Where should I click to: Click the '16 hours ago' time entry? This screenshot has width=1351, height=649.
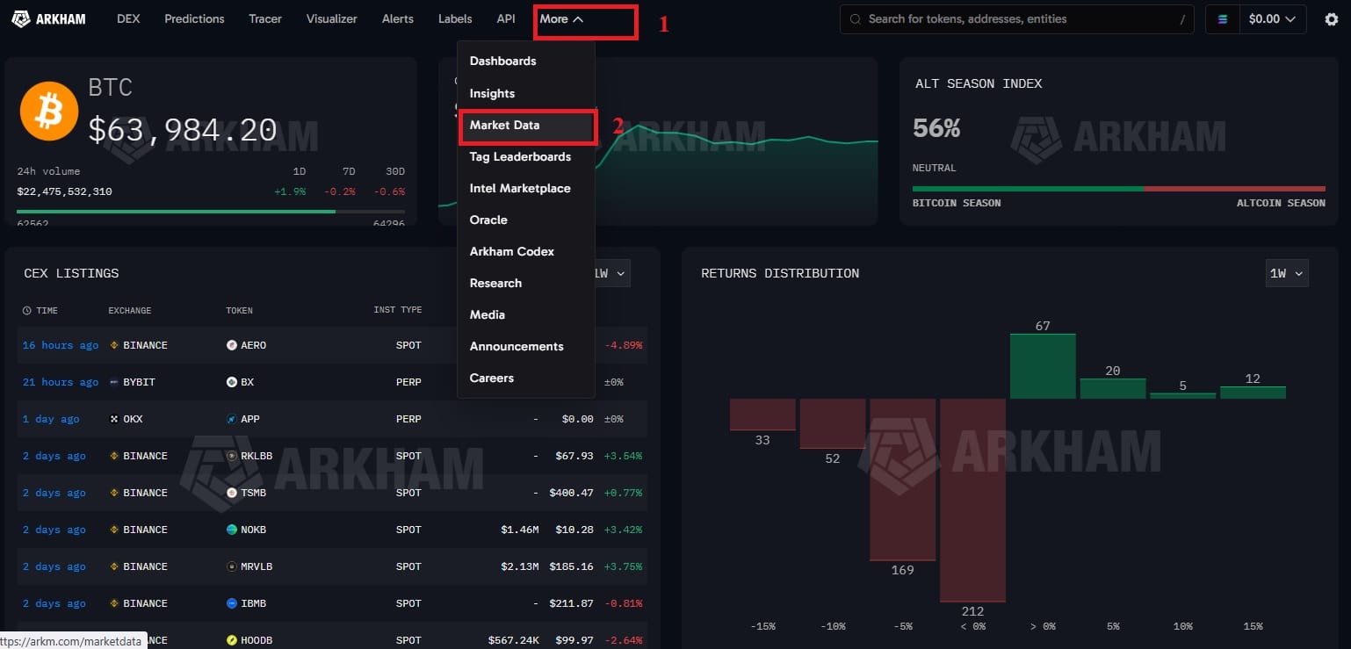click(61, 345)
